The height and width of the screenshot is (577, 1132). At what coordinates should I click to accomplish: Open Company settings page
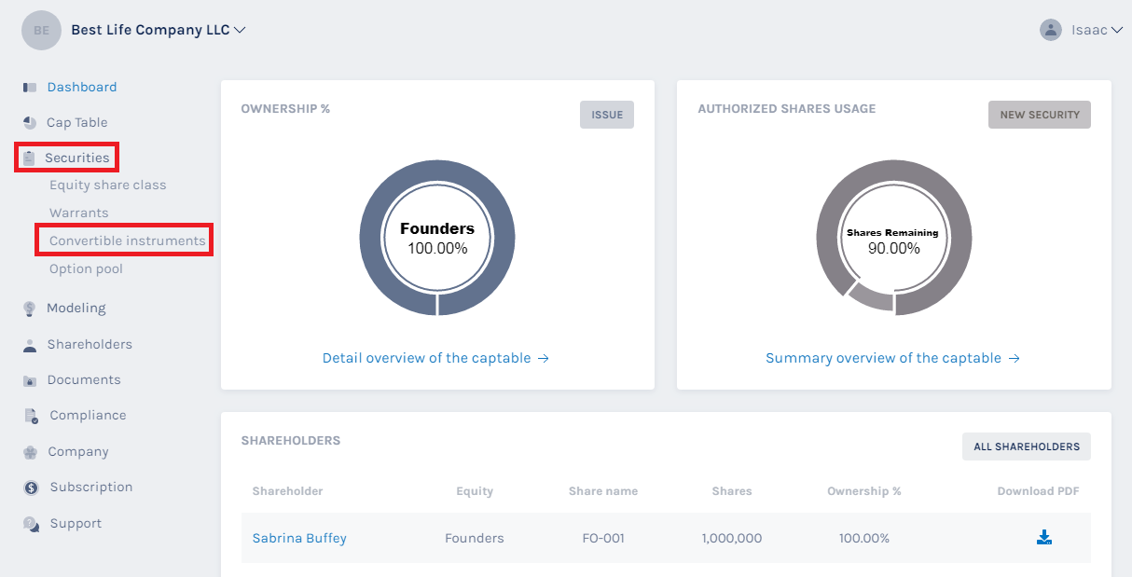(x=78, y=451)
